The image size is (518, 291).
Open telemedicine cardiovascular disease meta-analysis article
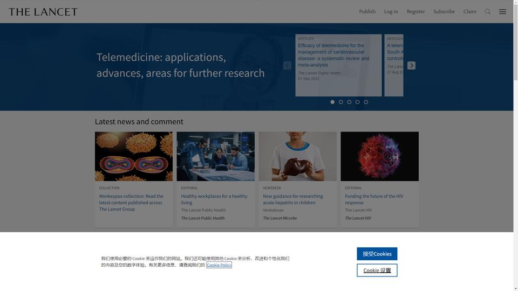tap(333, 55)
